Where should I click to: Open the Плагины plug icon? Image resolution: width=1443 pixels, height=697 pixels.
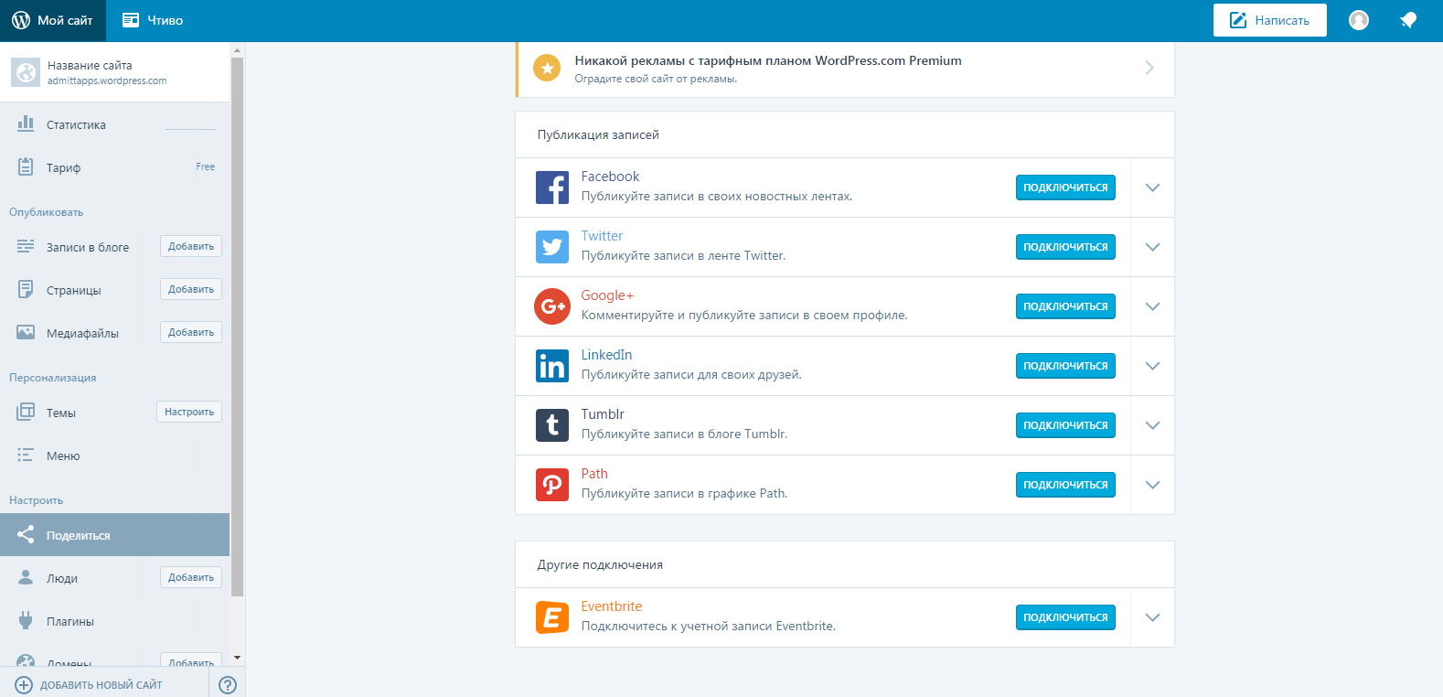point(26,620)
